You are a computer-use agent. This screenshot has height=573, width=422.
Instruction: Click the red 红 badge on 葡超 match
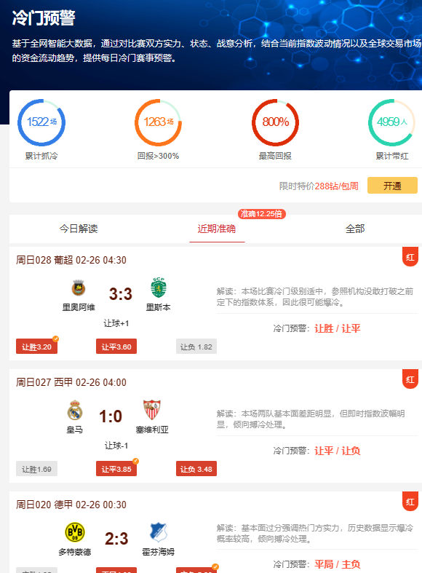click(410, 257)
